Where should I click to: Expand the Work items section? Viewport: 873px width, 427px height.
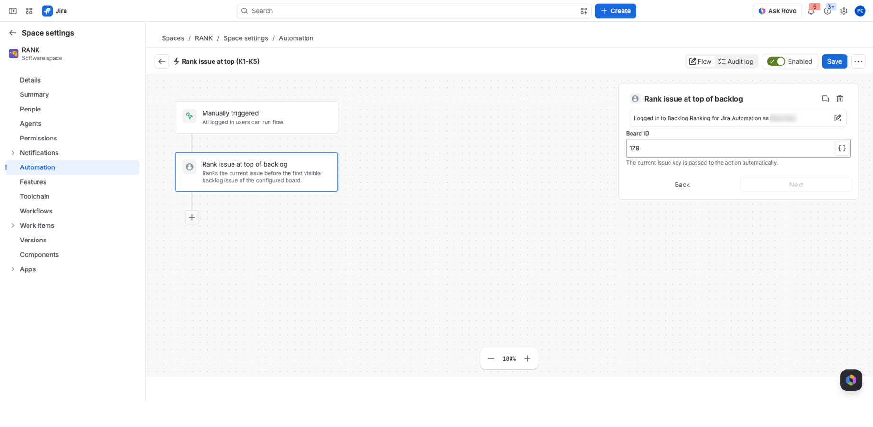[13, 225]
